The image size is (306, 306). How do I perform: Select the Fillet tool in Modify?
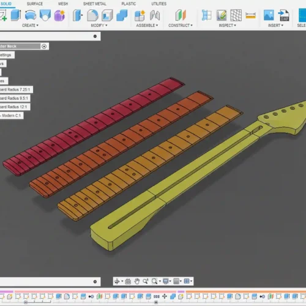(92, 15)
